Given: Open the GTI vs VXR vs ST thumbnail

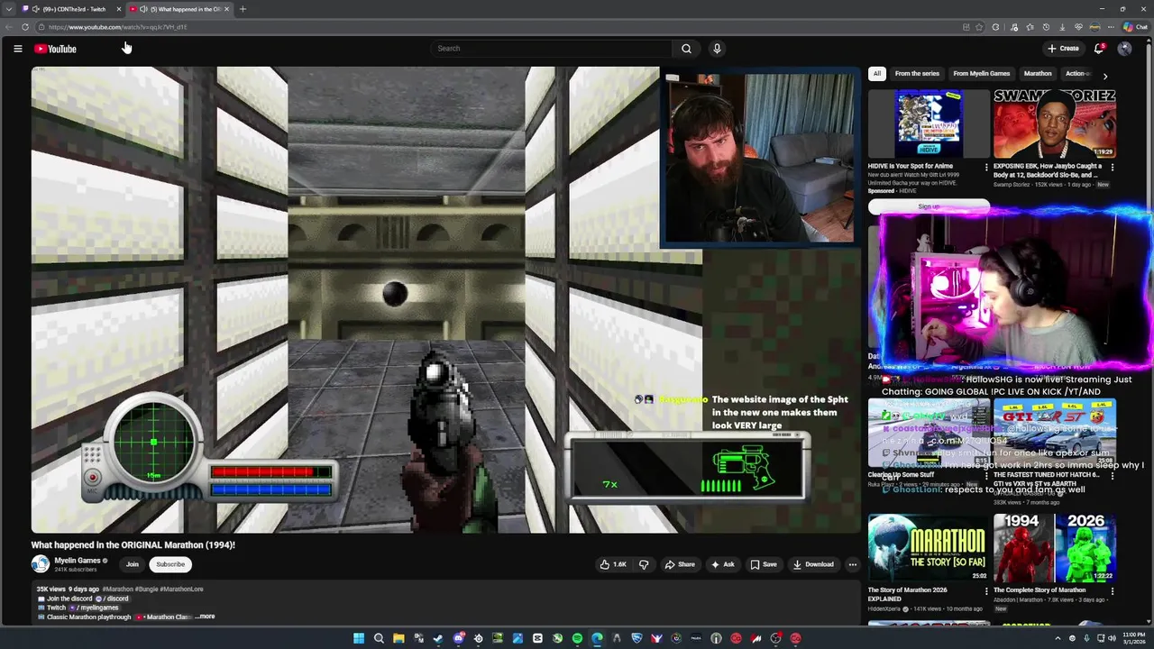Looking at the screenshot, I should (x=1055, y=433).
